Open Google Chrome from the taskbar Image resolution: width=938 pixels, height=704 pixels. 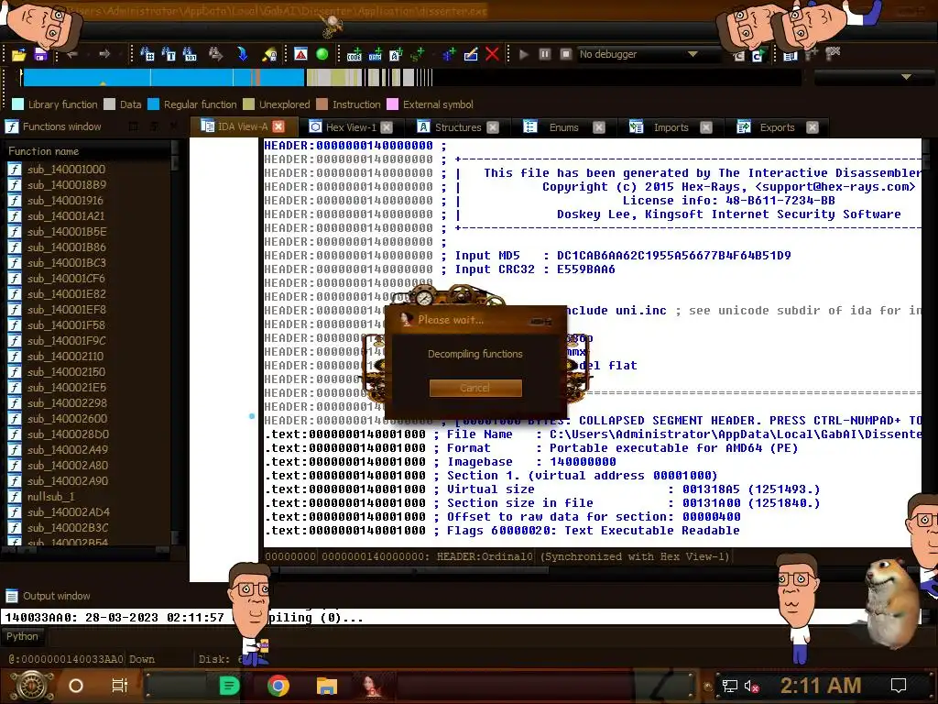[278, 686]
